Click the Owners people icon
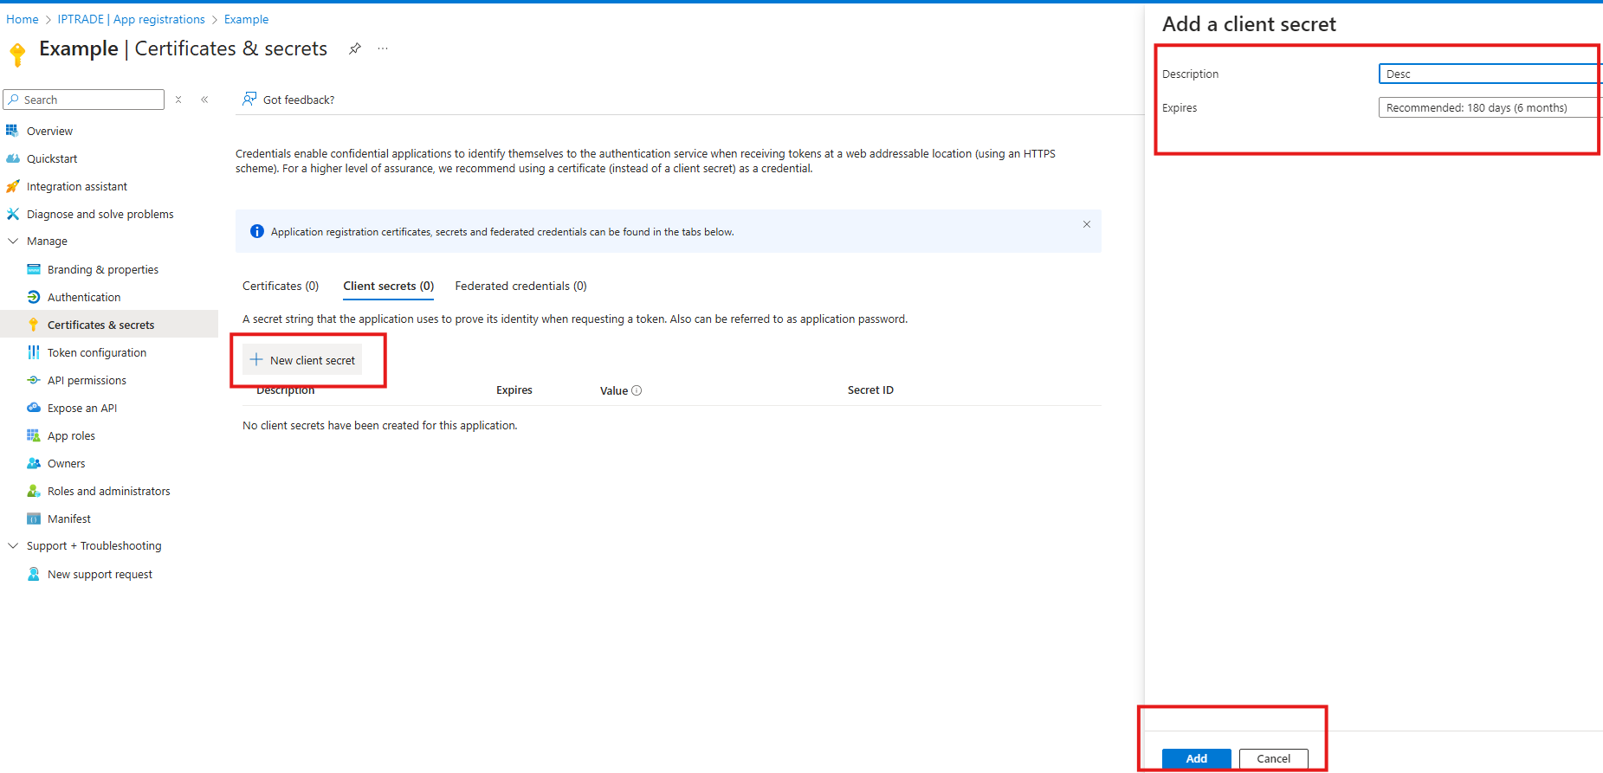The width and height of the screenshot is (1603, 773). pyautogui.click(x=34, y=463)
